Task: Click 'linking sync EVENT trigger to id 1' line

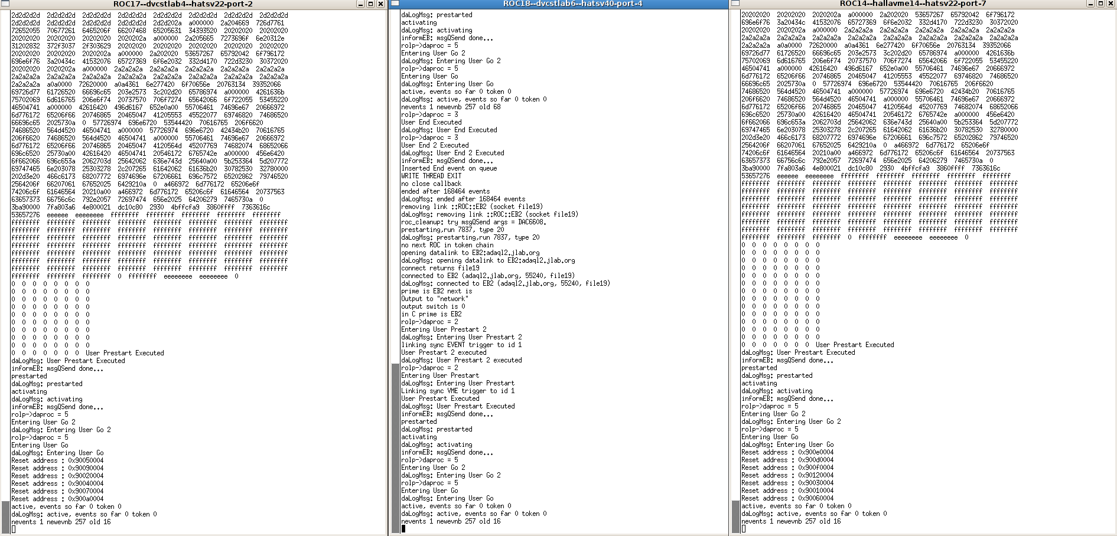Action: click(461, 345)
